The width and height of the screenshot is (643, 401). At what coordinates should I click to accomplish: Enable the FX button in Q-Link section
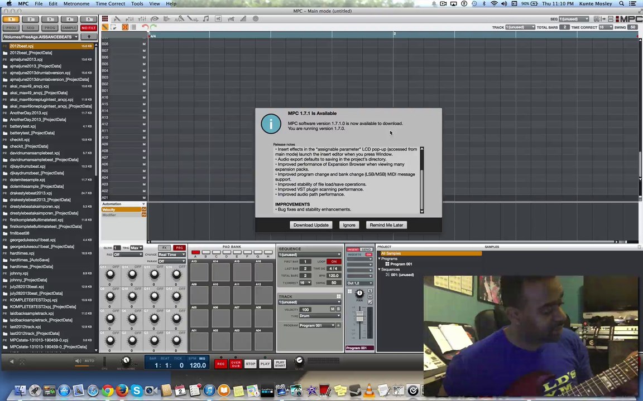point(164,248)
